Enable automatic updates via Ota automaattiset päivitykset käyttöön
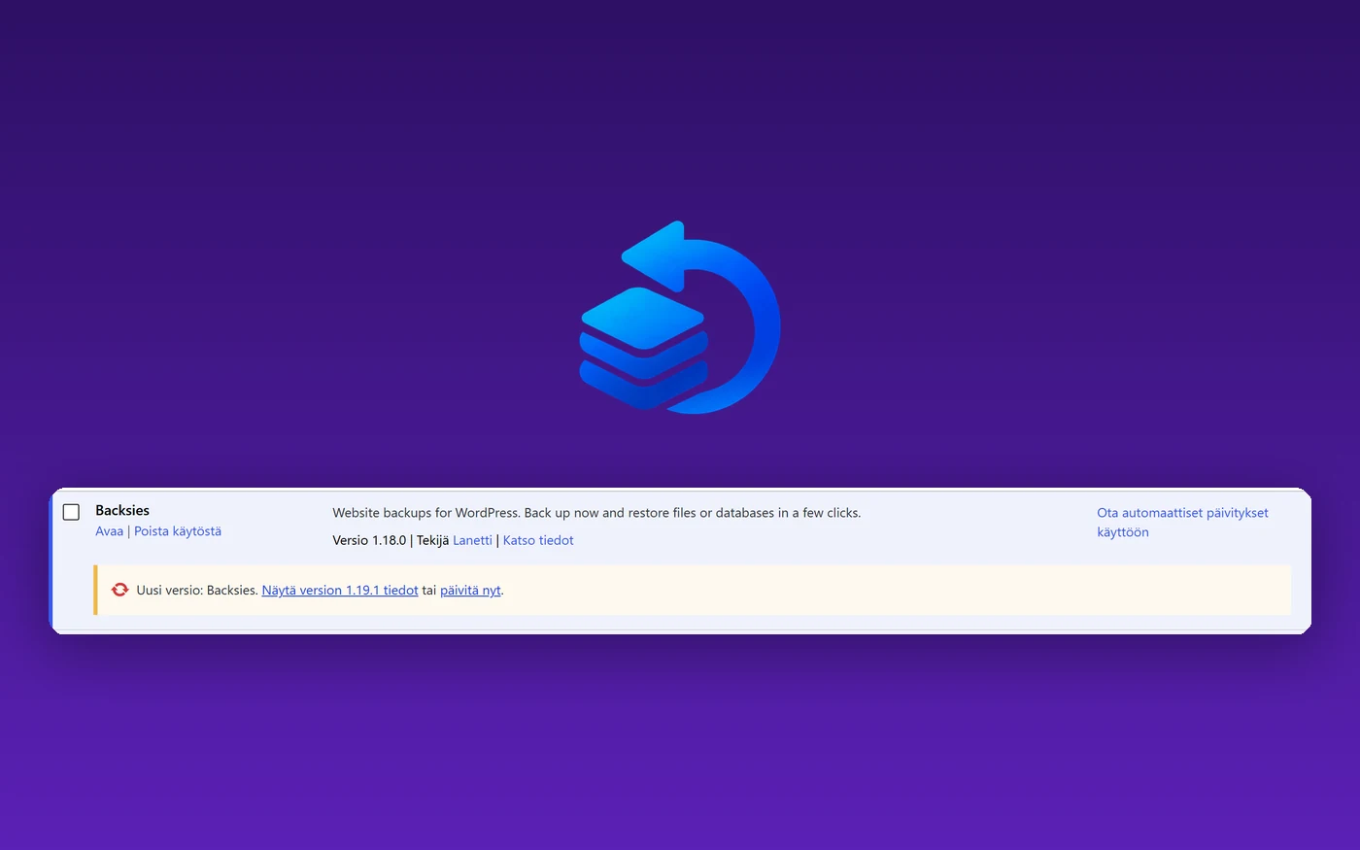The height and width of the screenshot is (850, 1360). pyautogui.click(x=1182, y=523)
